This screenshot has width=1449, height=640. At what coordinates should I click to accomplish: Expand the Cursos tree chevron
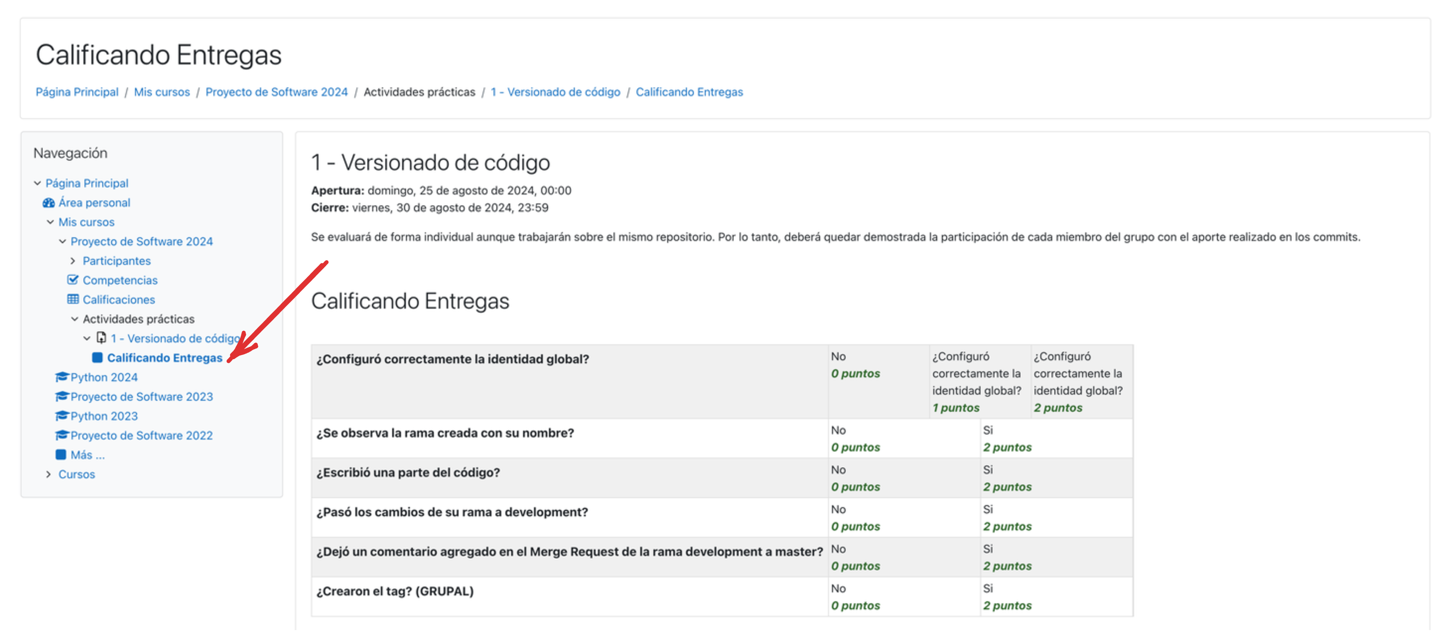[x=48, y=474]
